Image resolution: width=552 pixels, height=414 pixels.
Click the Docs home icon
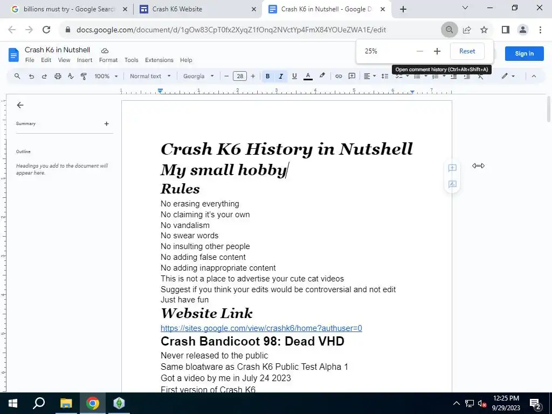click(13, 55)
